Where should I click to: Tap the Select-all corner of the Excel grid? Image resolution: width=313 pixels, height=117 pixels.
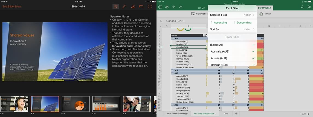coord(159,26)
